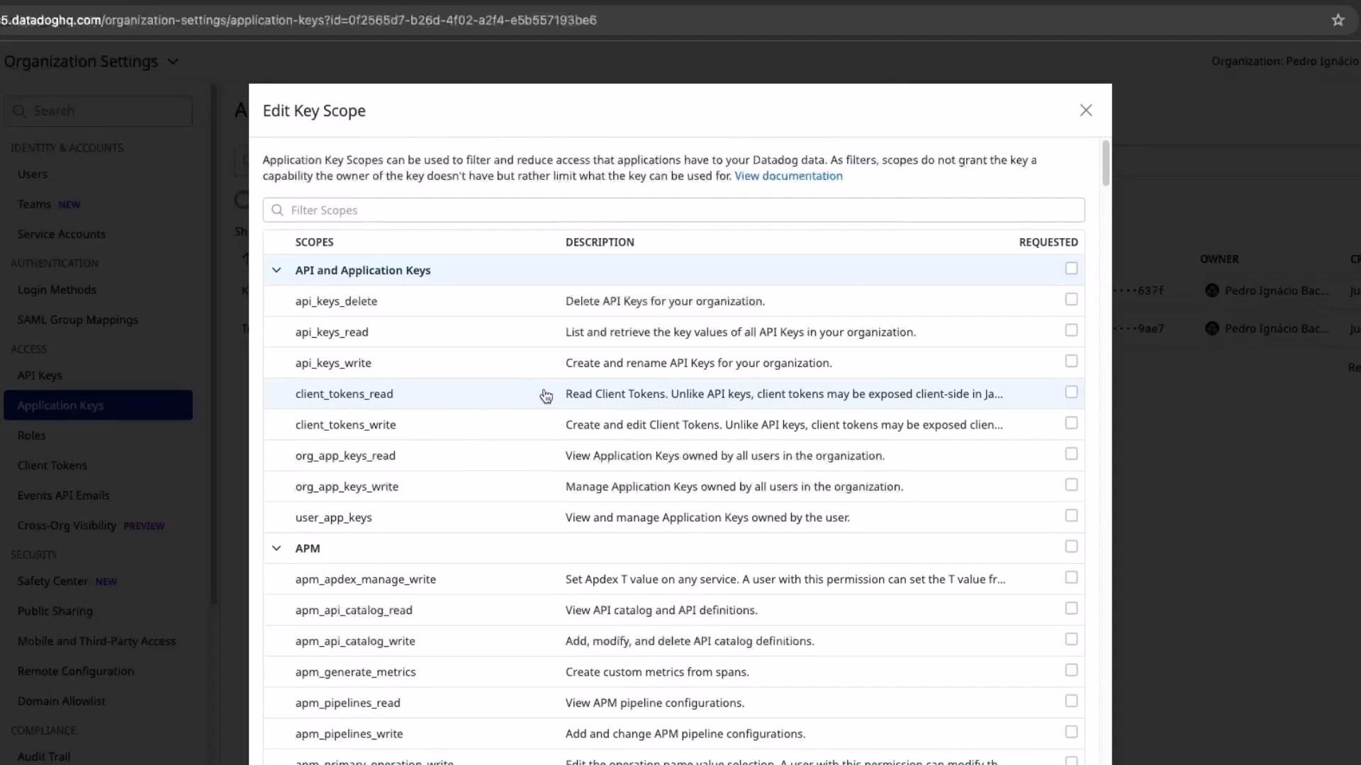Open Roles in the sidebar
The image size is (1361, 765).
pyautogui.click(x=31, y=436)
